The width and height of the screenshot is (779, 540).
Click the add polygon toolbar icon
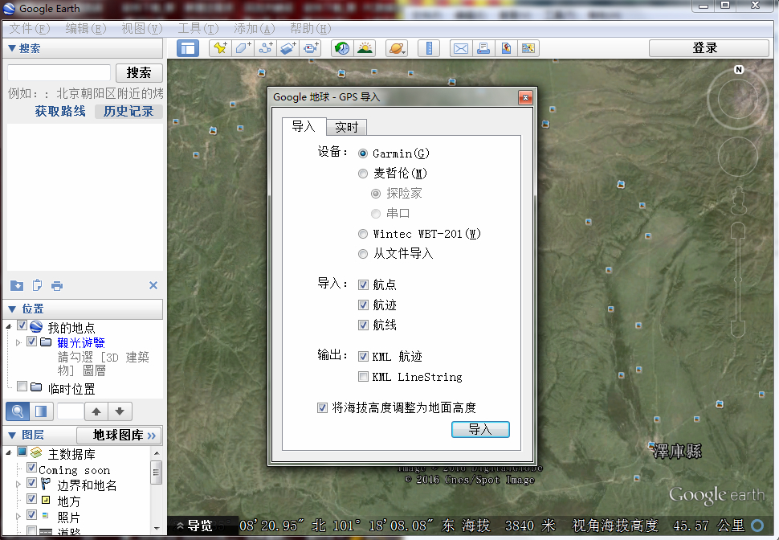click(x=243, y=48)
